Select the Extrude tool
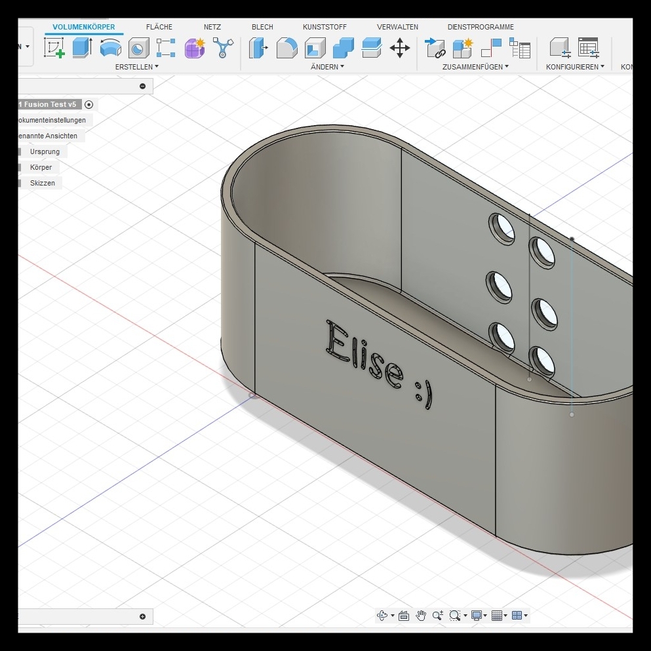 pyautogui.click(x=82, y=48)
